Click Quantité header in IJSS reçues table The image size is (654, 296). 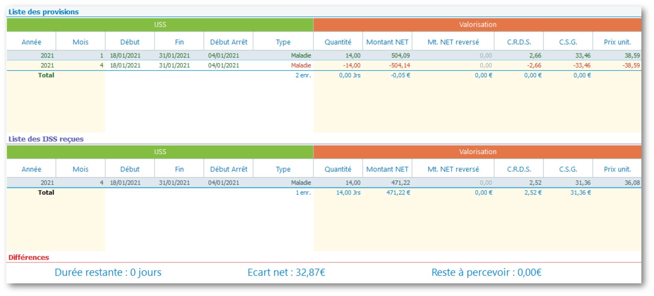(x=338, y=169)
